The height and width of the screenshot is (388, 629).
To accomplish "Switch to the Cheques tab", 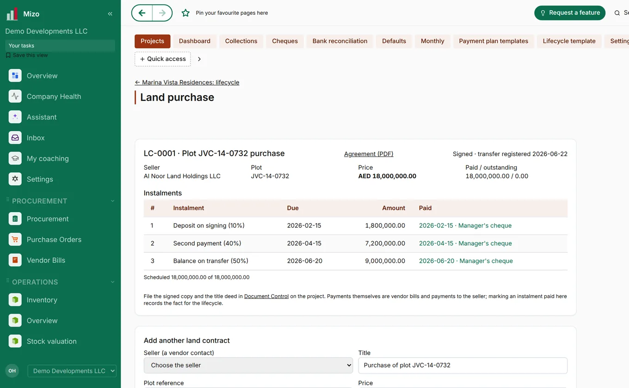I will click(x=285, y=41).
